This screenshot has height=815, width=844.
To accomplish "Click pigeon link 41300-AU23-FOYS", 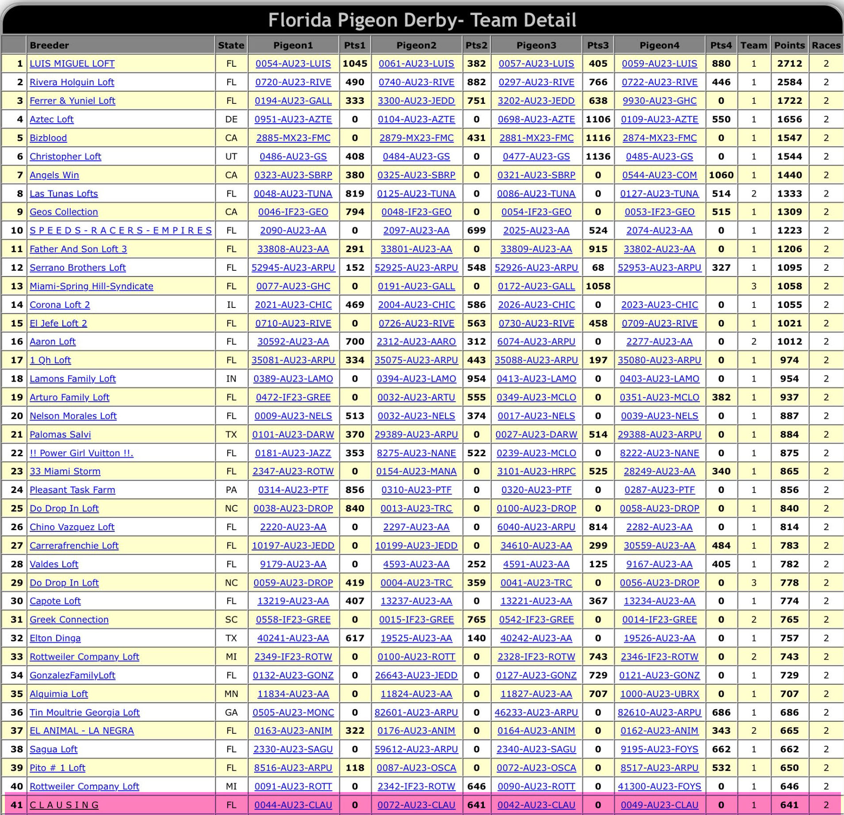I will point(659,786).
